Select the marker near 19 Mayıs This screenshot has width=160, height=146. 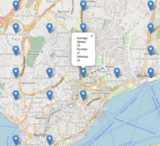click(83, 5)
